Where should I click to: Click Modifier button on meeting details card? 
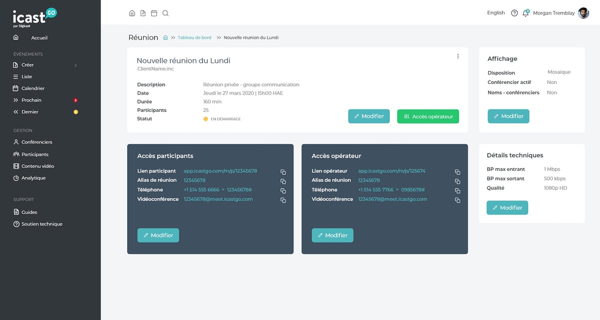(x=369, y=116)
